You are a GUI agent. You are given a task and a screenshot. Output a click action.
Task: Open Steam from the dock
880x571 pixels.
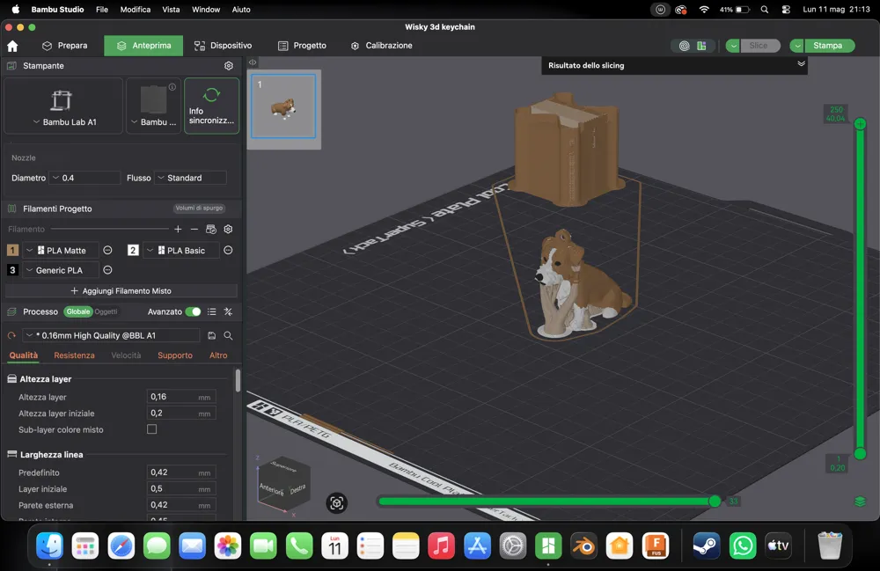706,545
